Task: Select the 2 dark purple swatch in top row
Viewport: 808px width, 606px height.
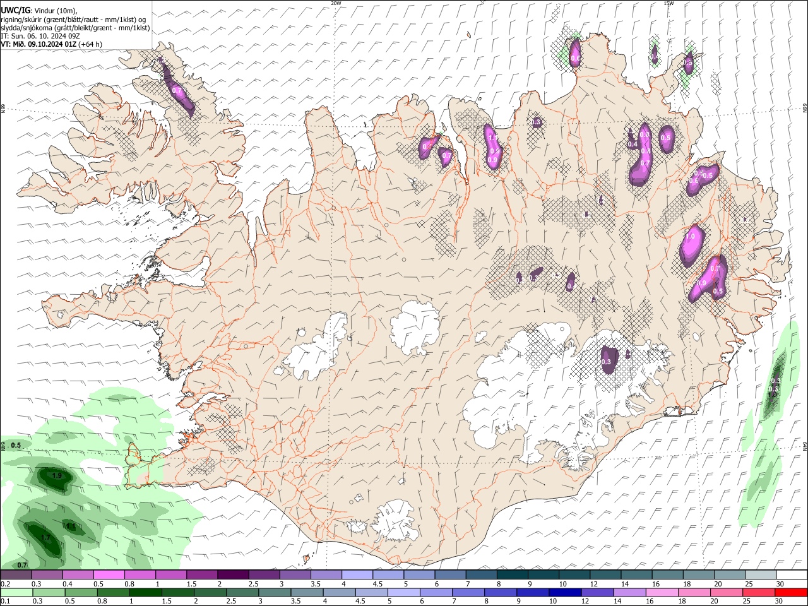Action: (233, 574)
